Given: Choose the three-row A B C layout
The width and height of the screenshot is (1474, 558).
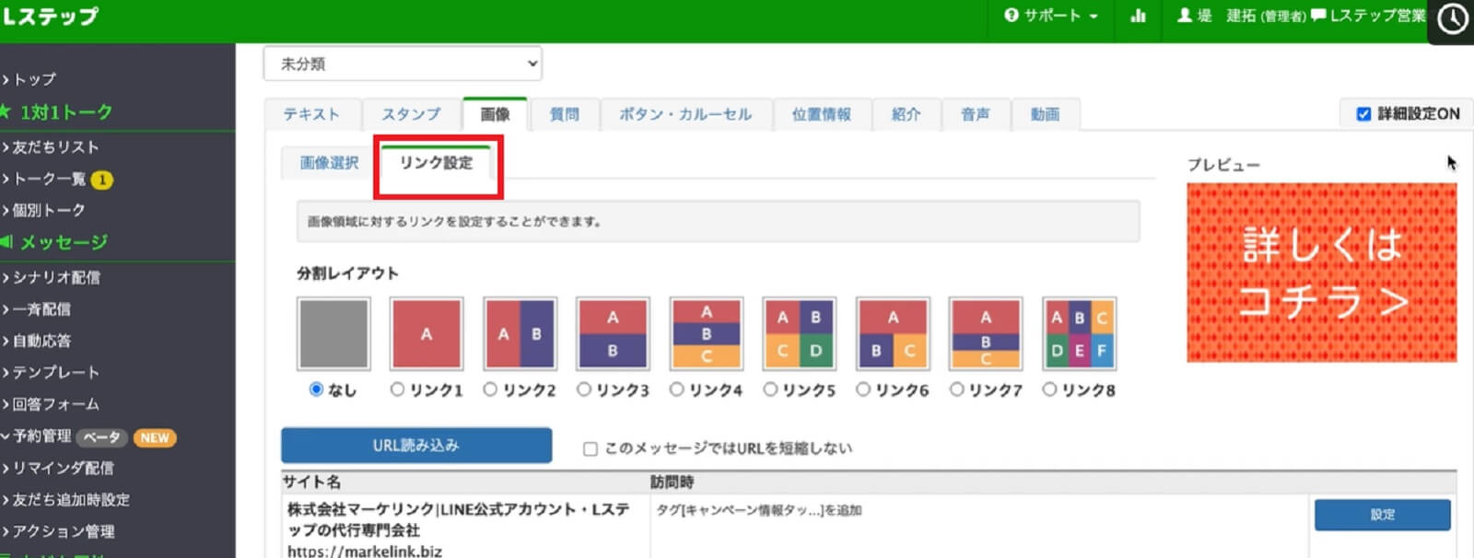Looking at the screenshot, I should coord(706,333).
